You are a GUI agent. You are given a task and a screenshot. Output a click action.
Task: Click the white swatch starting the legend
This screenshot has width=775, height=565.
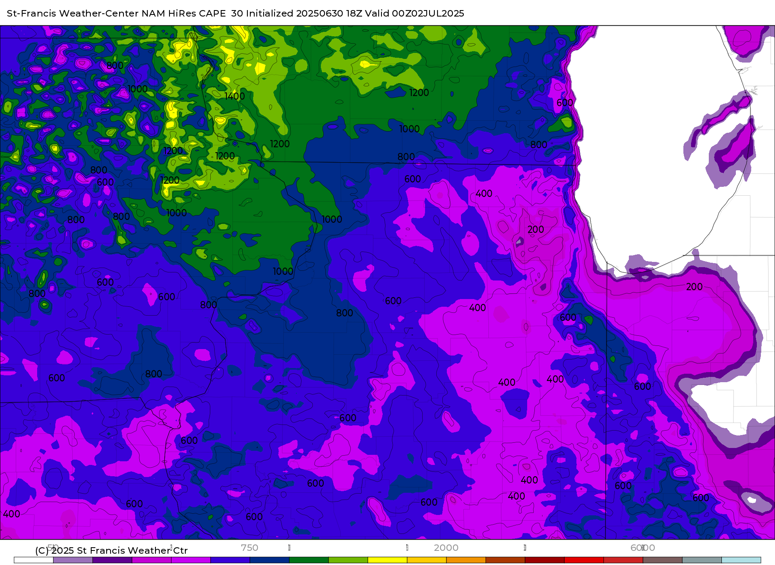[x=34, y=560]
